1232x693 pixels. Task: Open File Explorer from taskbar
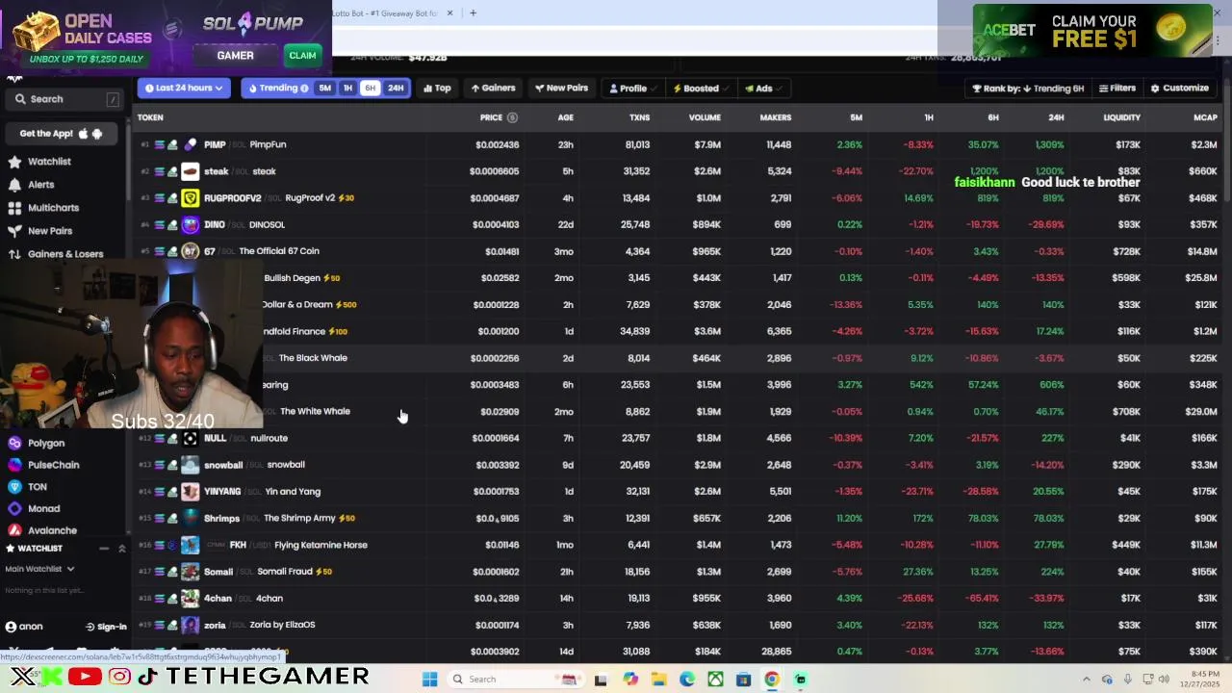659,680
